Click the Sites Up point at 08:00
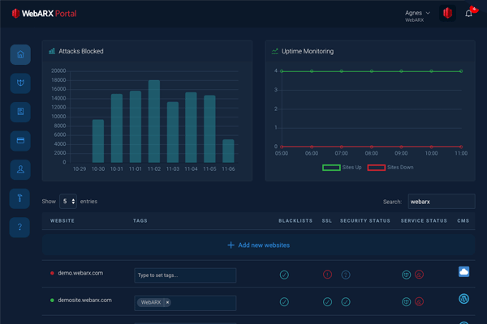This screenshot has height=324, width=487. 372,71
